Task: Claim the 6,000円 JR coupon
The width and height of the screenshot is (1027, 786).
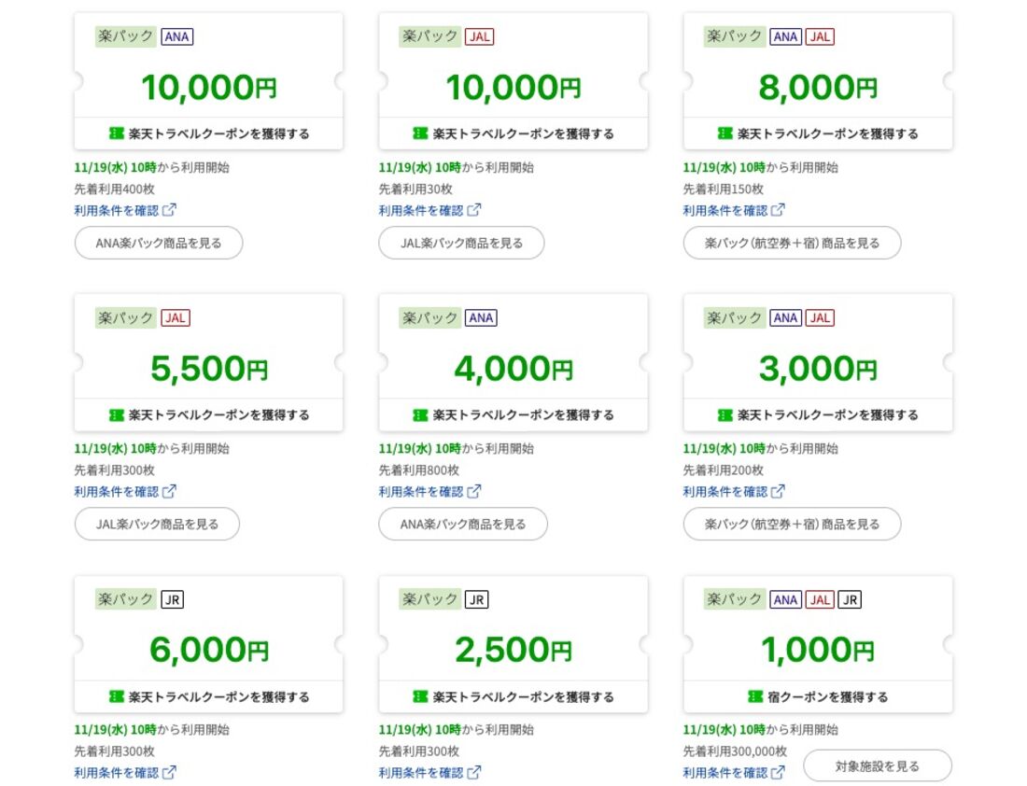Action: tap(209, 695)
